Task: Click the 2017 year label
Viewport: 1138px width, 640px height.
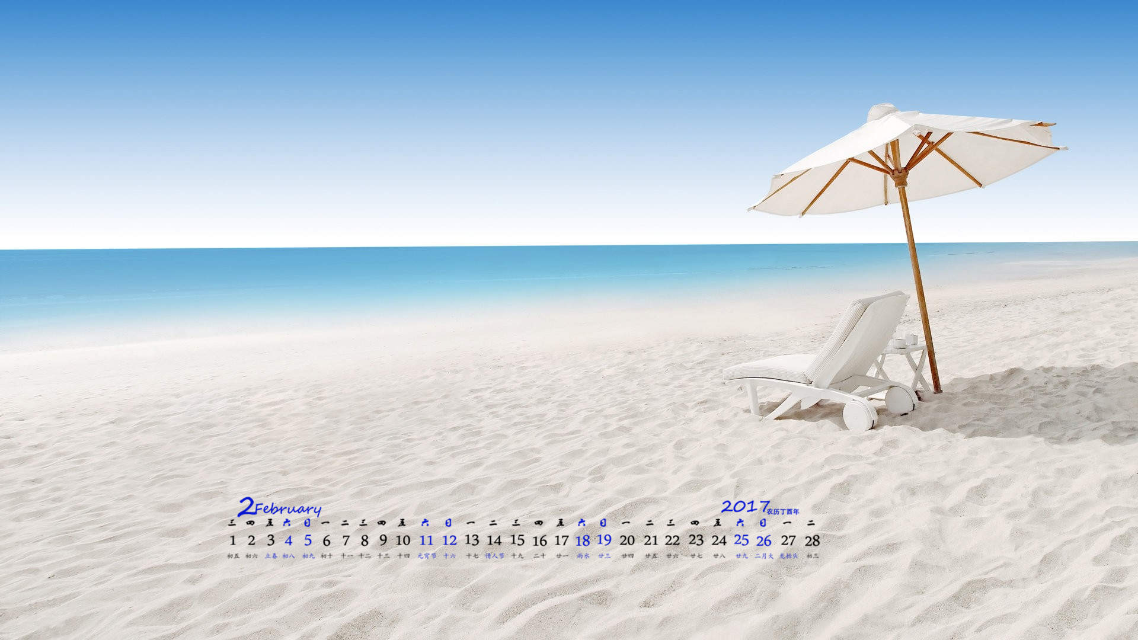Action: (745, 507)
